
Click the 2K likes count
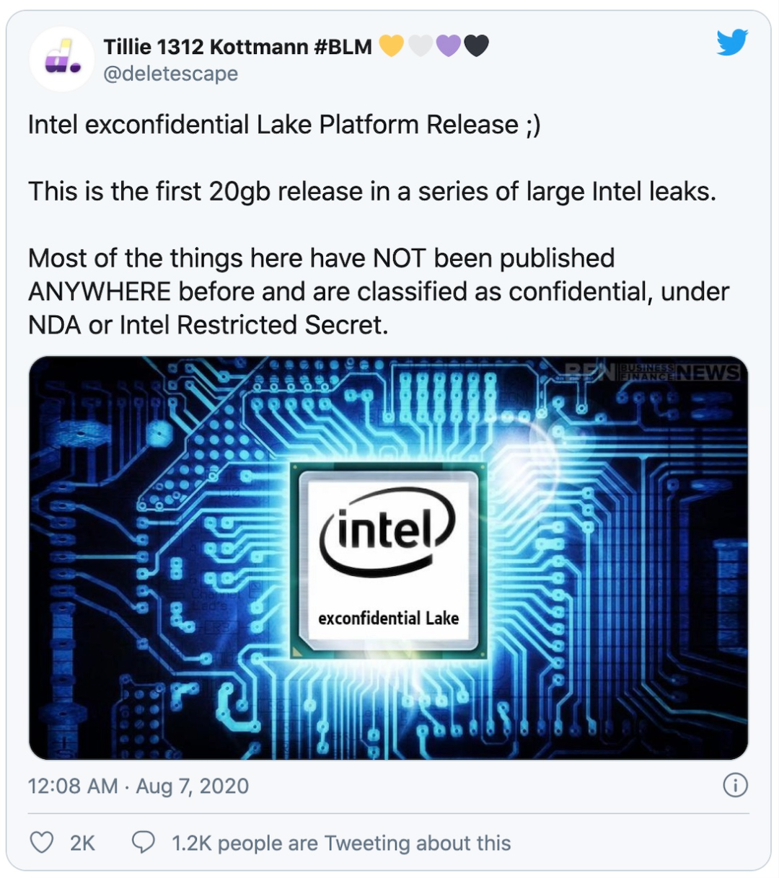click(x=82, y=843)
